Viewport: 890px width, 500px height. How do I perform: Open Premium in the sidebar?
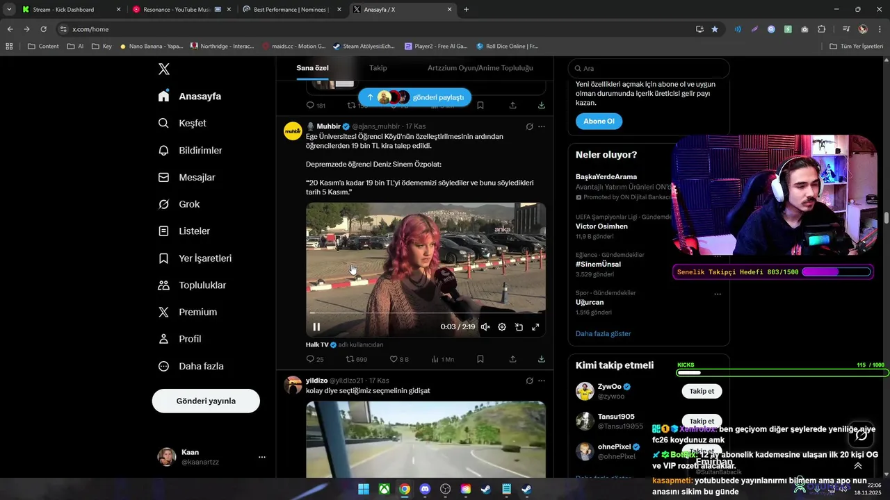188,312
